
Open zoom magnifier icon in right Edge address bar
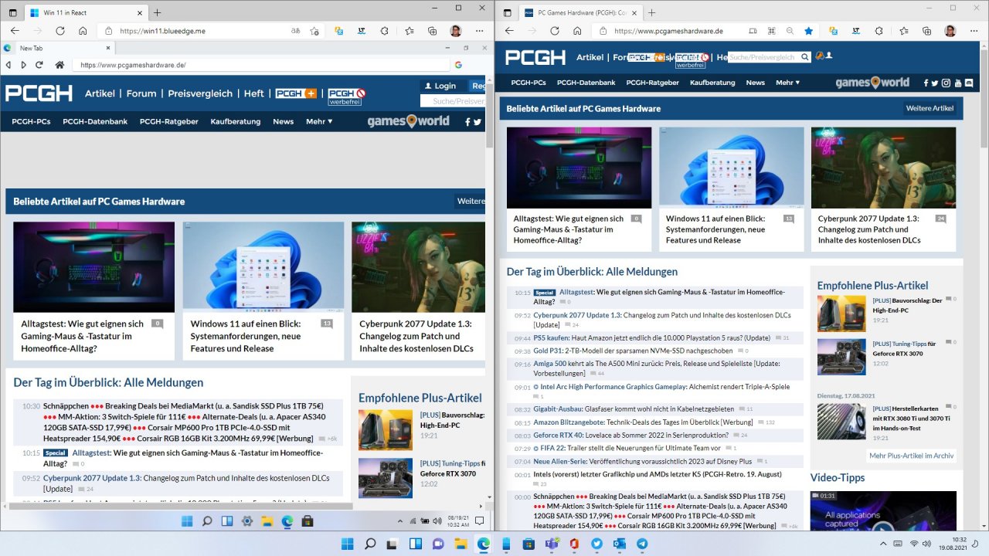(790, 31)
